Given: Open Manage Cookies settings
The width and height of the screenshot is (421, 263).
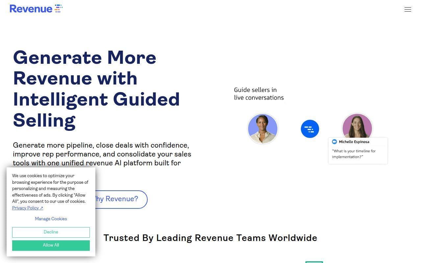Looking at the screenshot, I should tap(51, 219).
